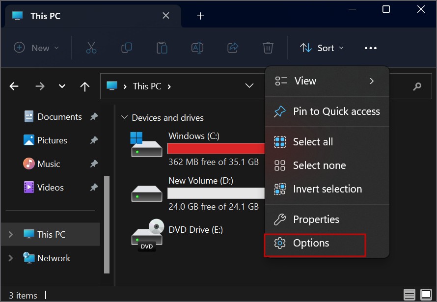Switch to large thumbnails view in status bar

click(426, 295)
